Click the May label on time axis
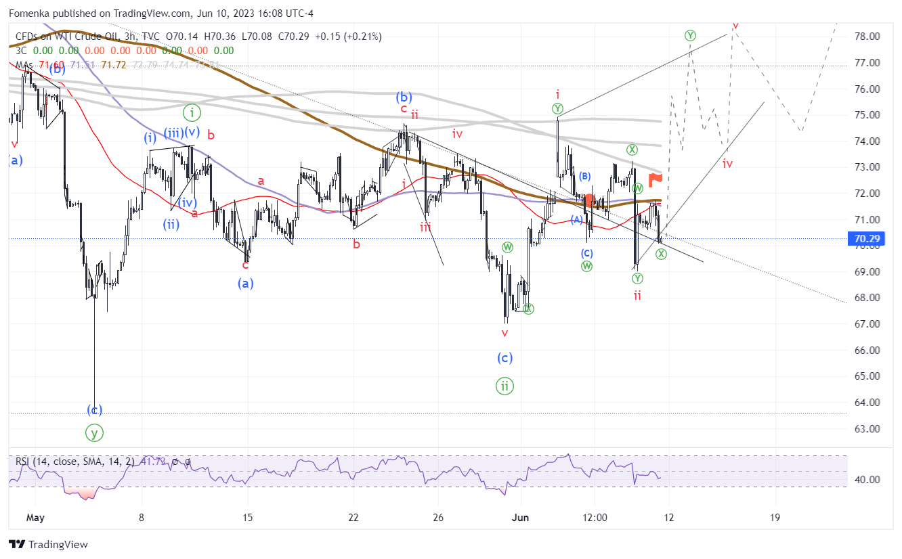 pyautogui.click(x=35, y=518)
